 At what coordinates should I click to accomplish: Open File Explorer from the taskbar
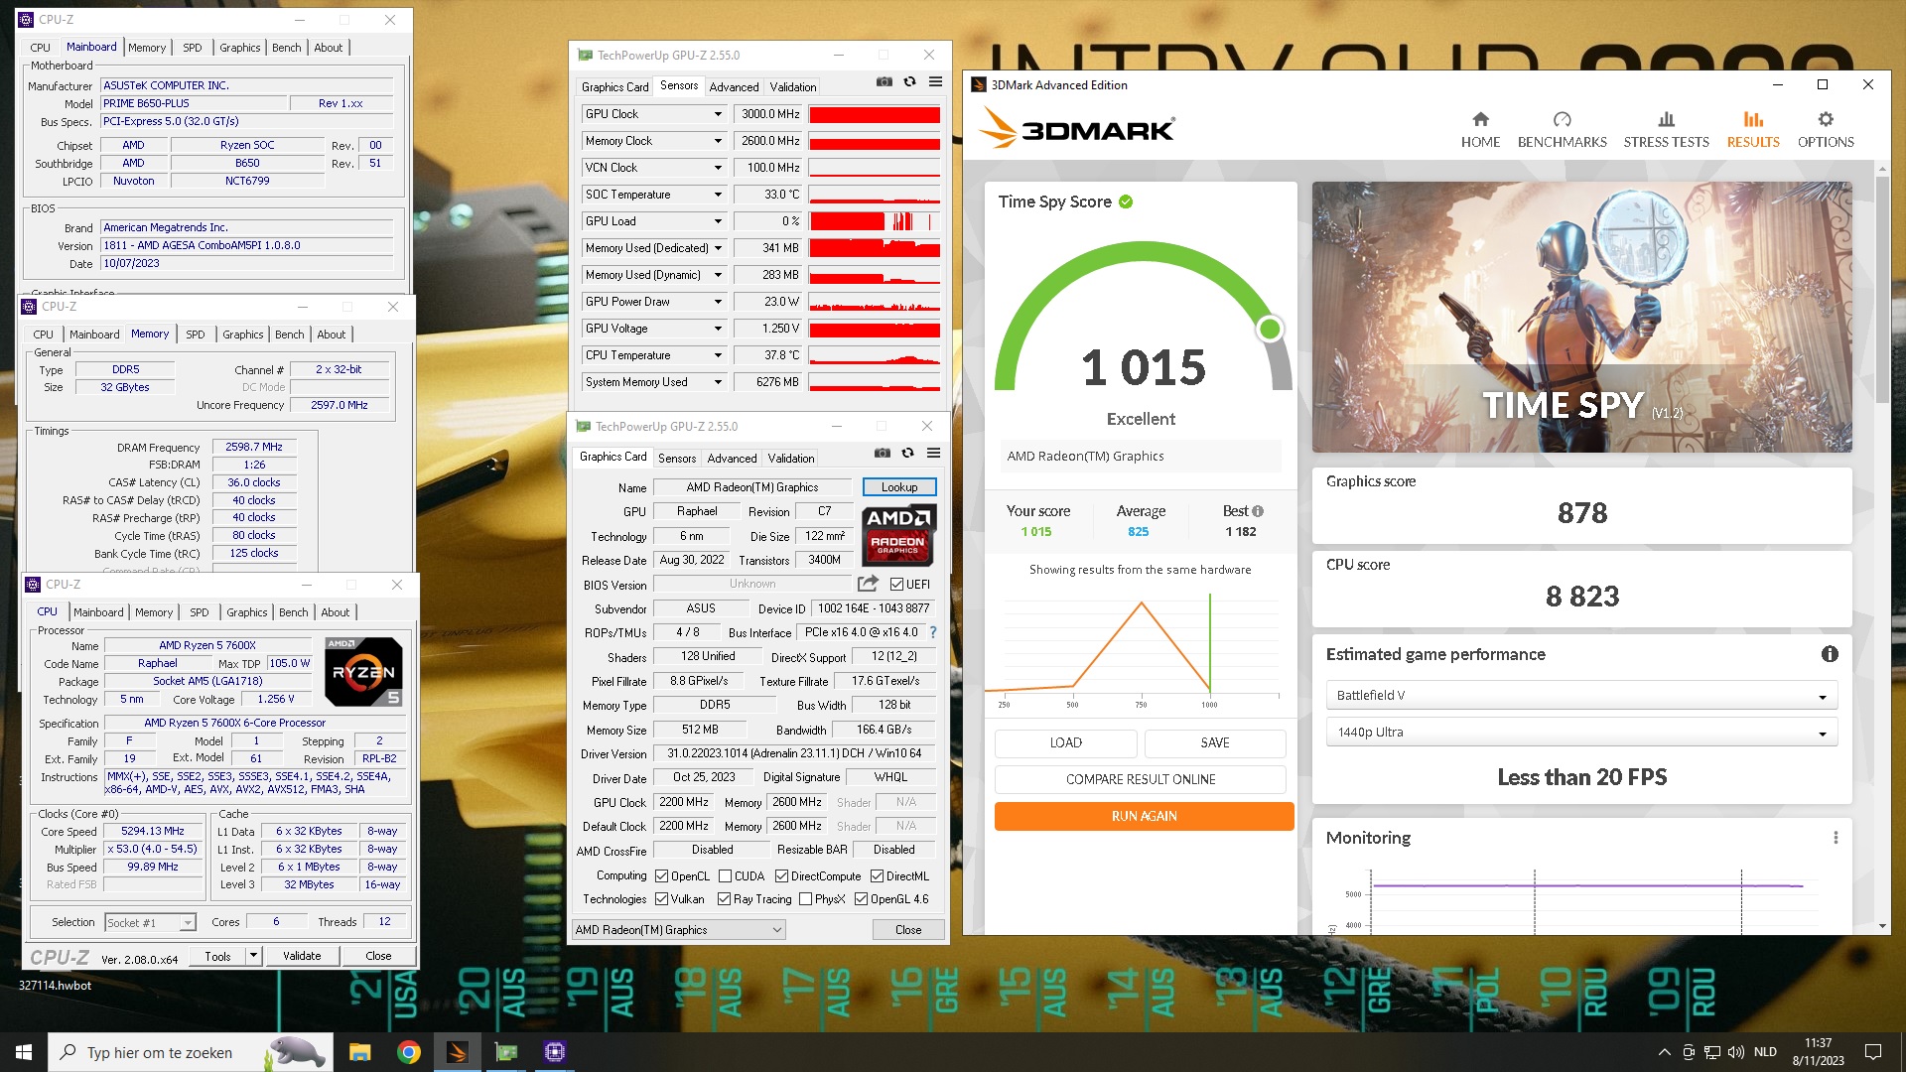(359, 1052)
